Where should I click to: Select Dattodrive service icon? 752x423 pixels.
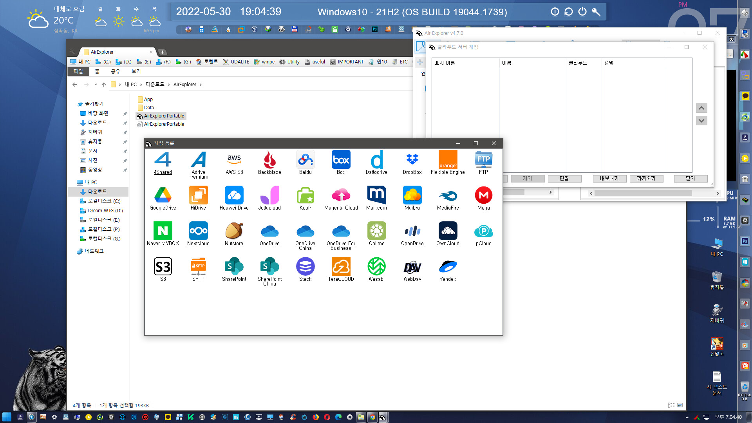pos(376,163)
